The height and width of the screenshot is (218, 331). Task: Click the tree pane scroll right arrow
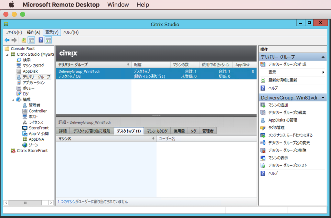[51, 203]
